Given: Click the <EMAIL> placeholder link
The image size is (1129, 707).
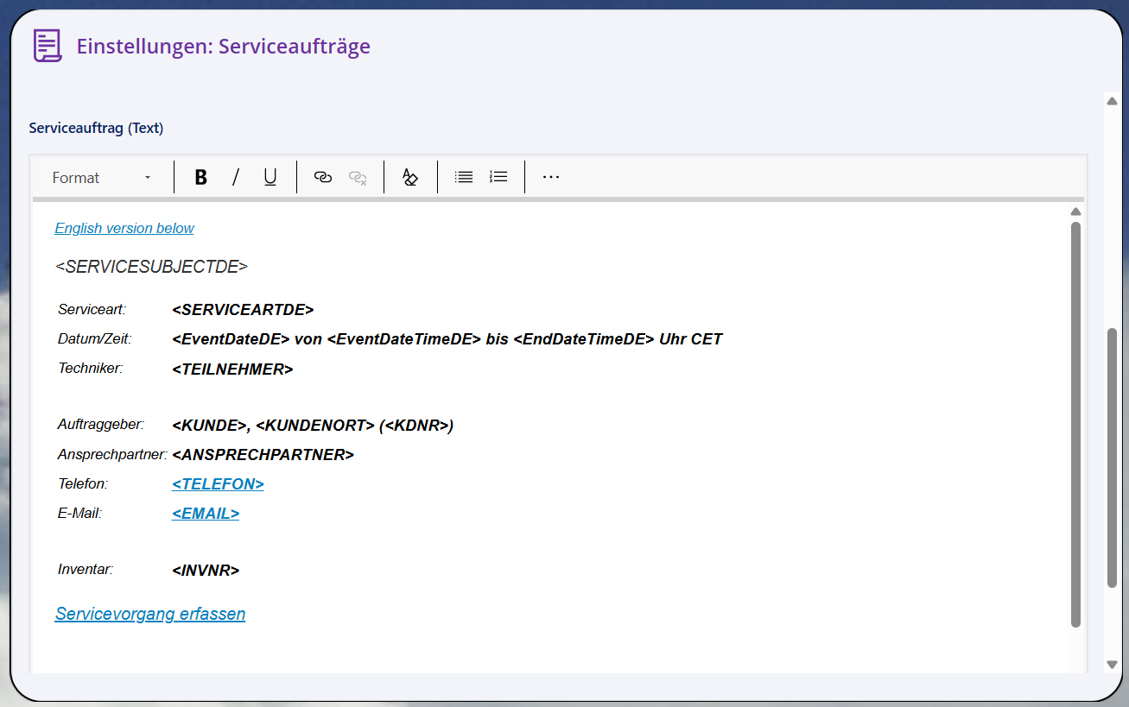Looking at the screenshot, I should click(206, 514).
